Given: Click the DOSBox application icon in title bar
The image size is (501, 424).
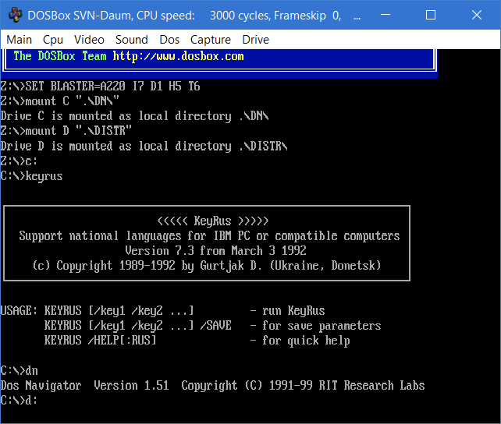Looking at the screenshot, I should [x=15, y=15].
